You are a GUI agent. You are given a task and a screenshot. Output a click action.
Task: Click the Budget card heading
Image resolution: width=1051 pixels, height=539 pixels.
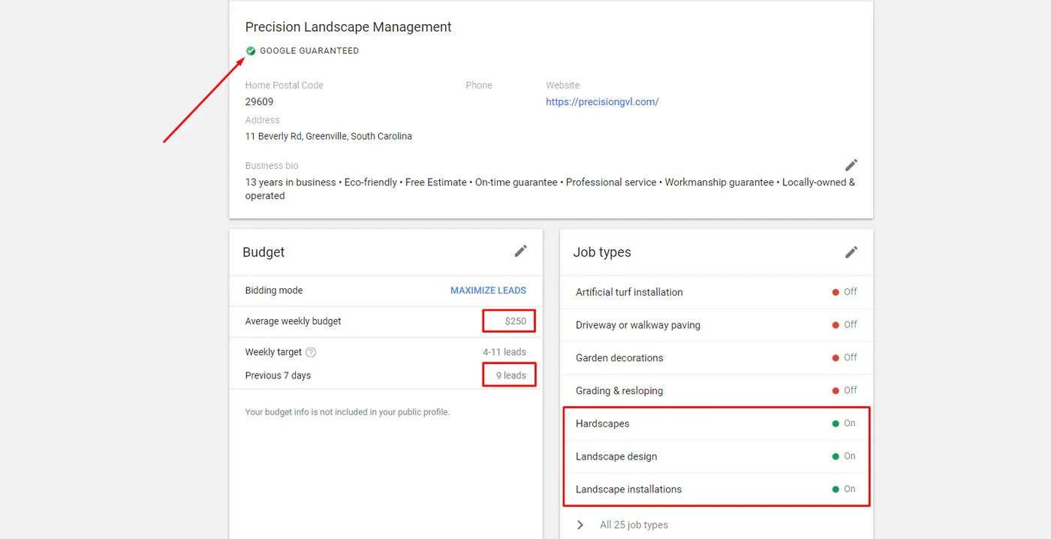pos(264,252)
